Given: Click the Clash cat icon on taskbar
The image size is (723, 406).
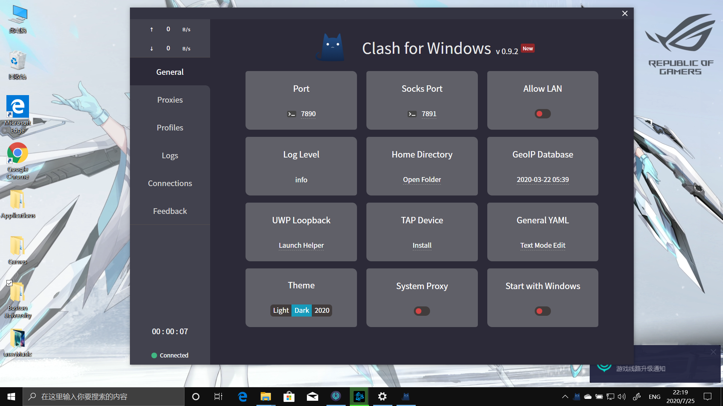Looking at the screenshot, I should (406, 397).
